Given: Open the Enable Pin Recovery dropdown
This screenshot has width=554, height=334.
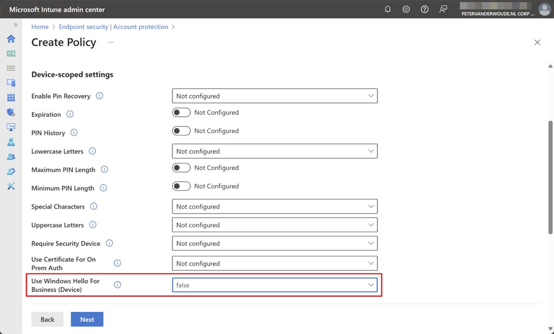Looking at the screenshot, I should point(275,96).
